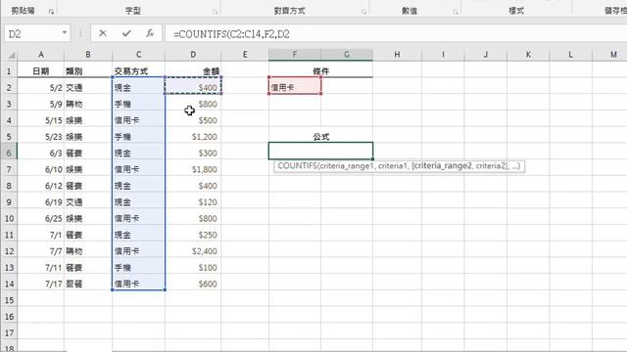Select the $600 amount cell
Viewport: 627px width, 352px height.
[193, 285]
